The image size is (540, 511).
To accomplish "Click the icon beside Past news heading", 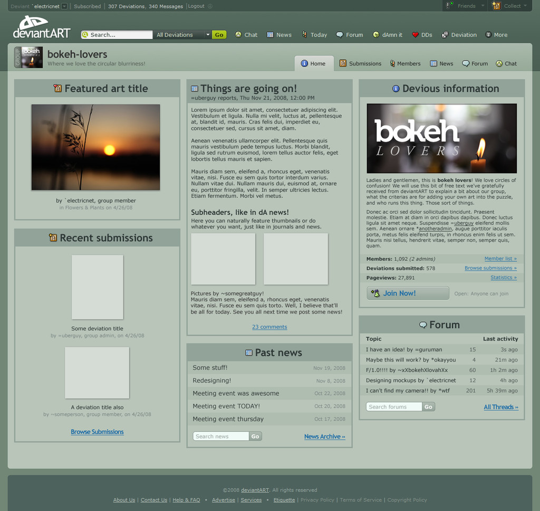I will pyautogui.click(x=249, y=353).
